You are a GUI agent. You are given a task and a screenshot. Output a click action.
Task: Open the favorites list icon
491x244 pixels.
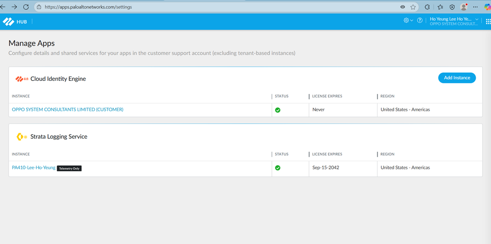pos(440,7)
